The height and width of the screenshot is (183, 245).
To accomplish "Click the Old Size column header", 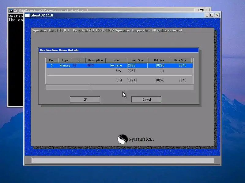I will [159, 60].
